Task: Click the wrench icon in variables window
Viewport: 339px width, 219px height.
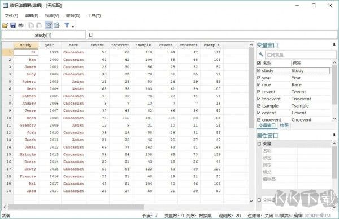Action: tap(260, 54)
